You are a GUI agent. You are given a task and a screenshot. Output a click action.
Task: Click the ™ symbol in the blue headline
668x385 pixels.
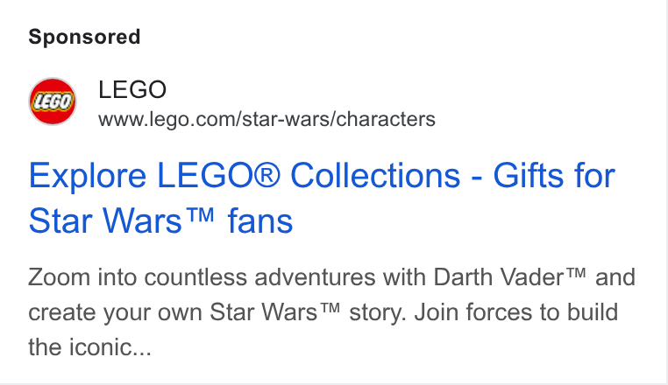coord(200,215)
